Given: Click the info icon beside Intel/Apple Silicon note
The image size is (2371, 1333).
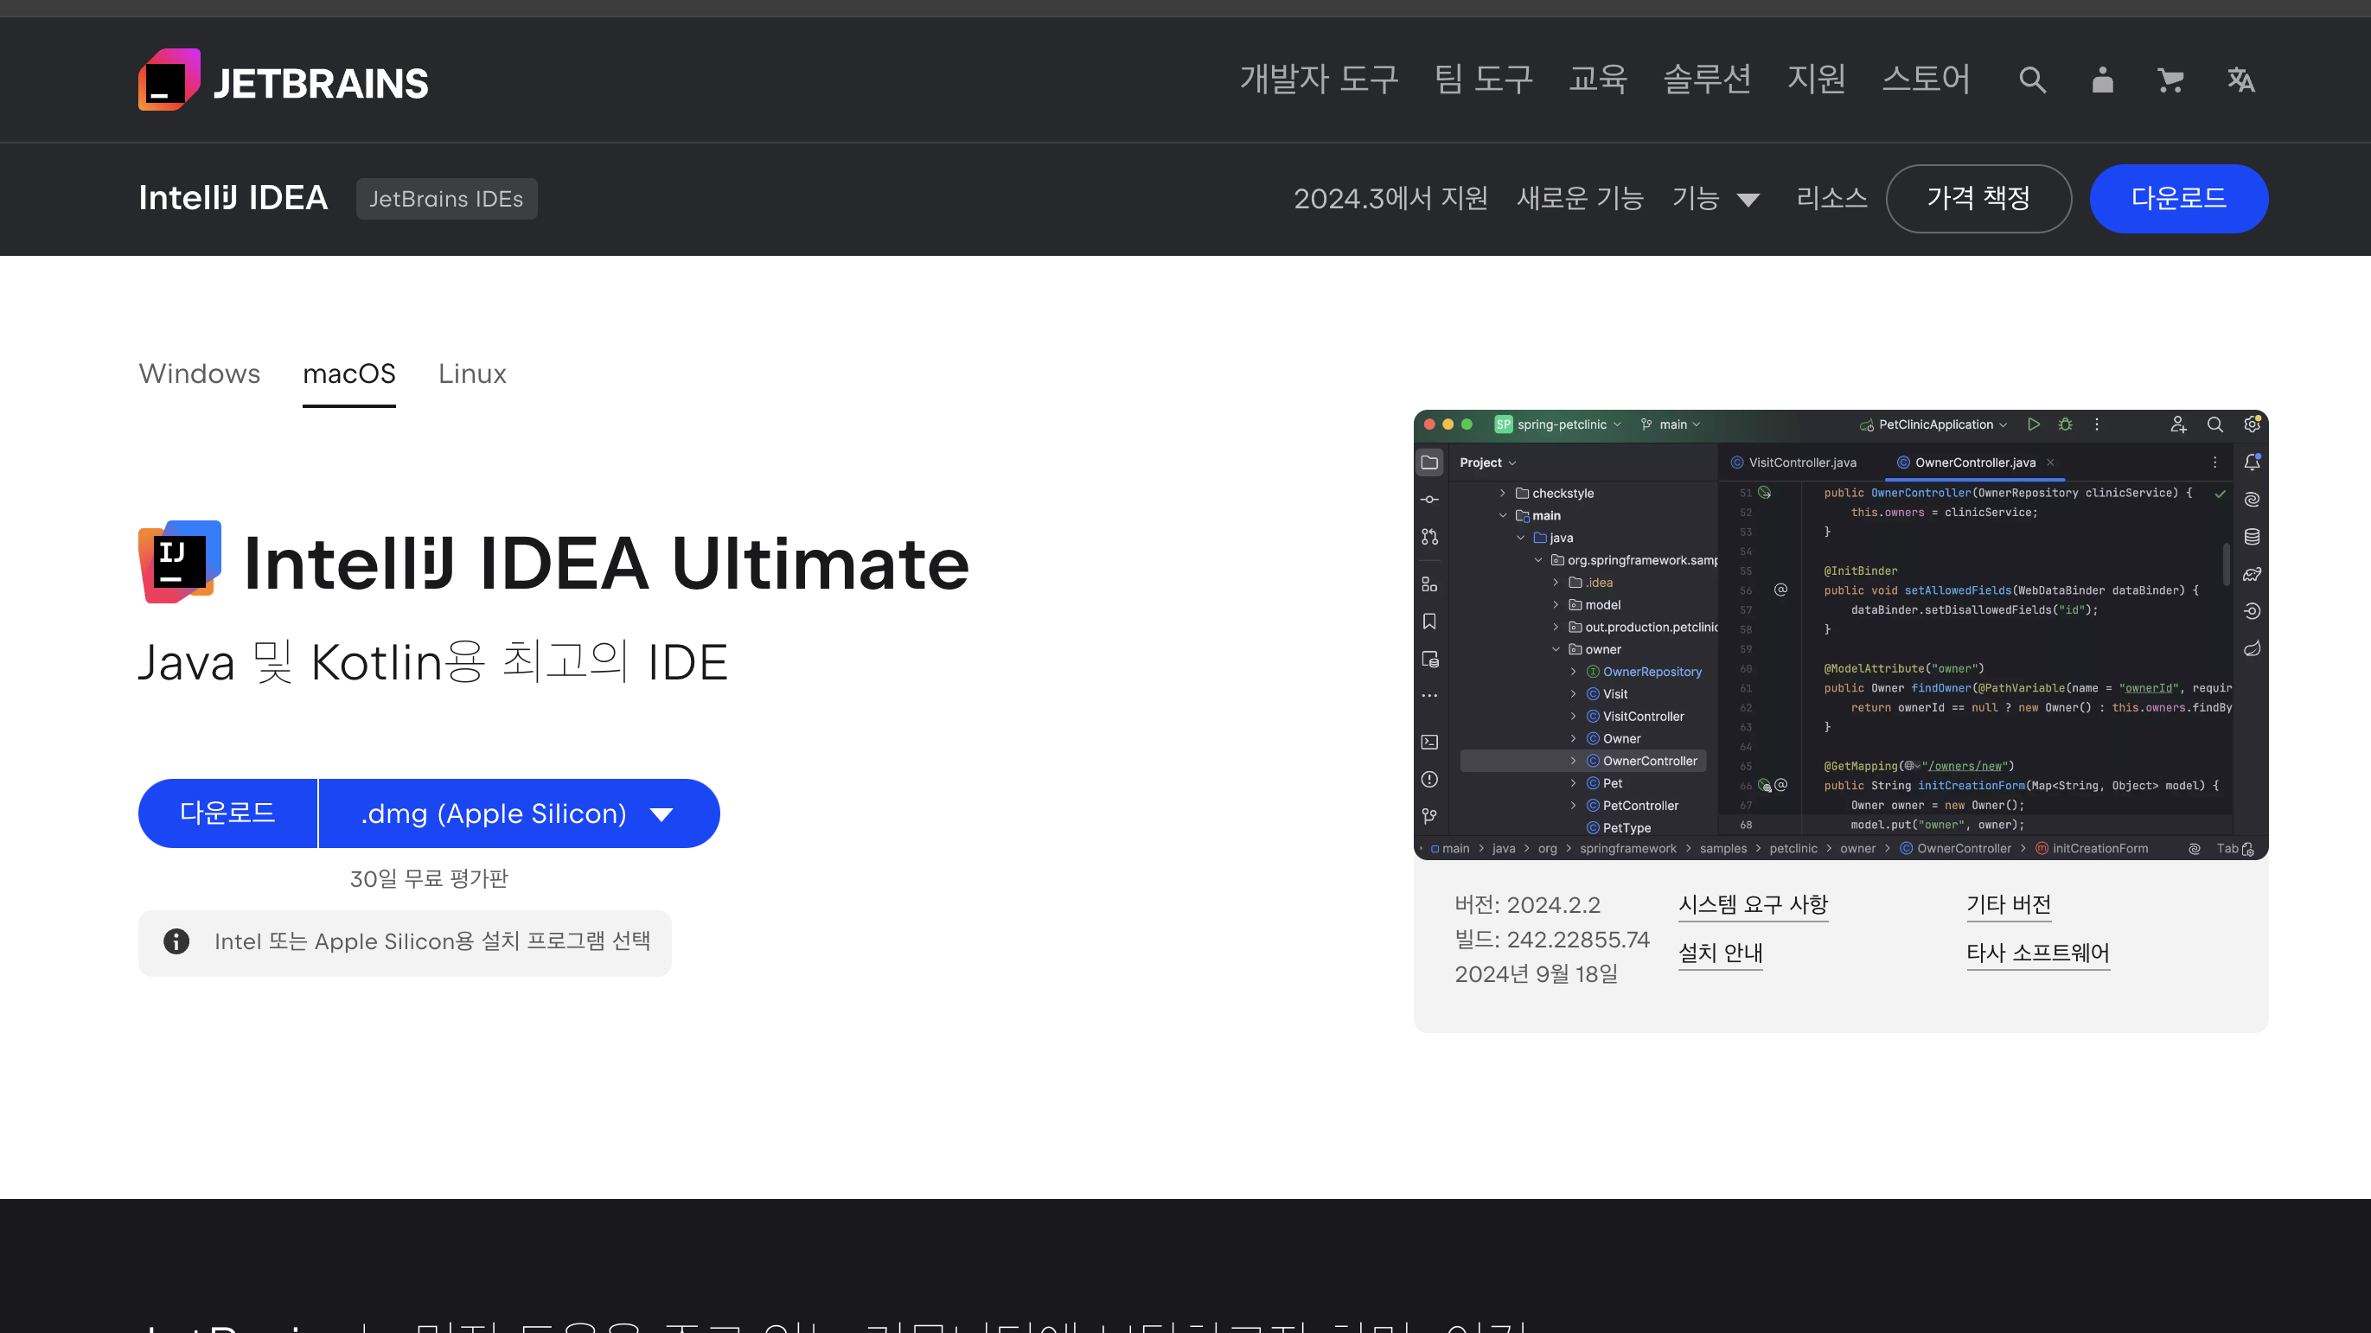Looking at the screenshot, I should coord(176,941).
